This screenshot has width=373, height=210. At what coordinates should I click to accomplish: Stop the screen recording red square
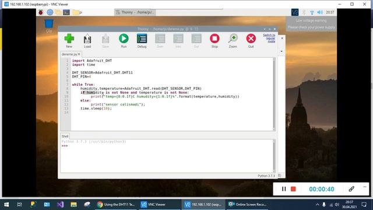point(293,189)
